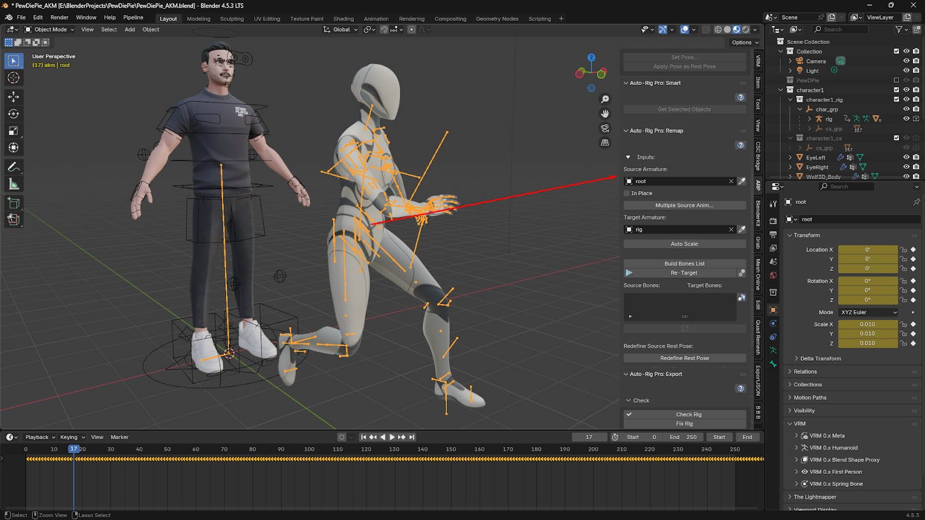
Task: Open the XYZ Euler rotation mode dropdown
Action: pos(868,313)
